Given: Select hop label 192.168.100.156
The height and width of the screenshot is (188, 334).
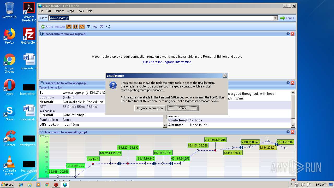Looking at the screenshot, I should point(58,172).
